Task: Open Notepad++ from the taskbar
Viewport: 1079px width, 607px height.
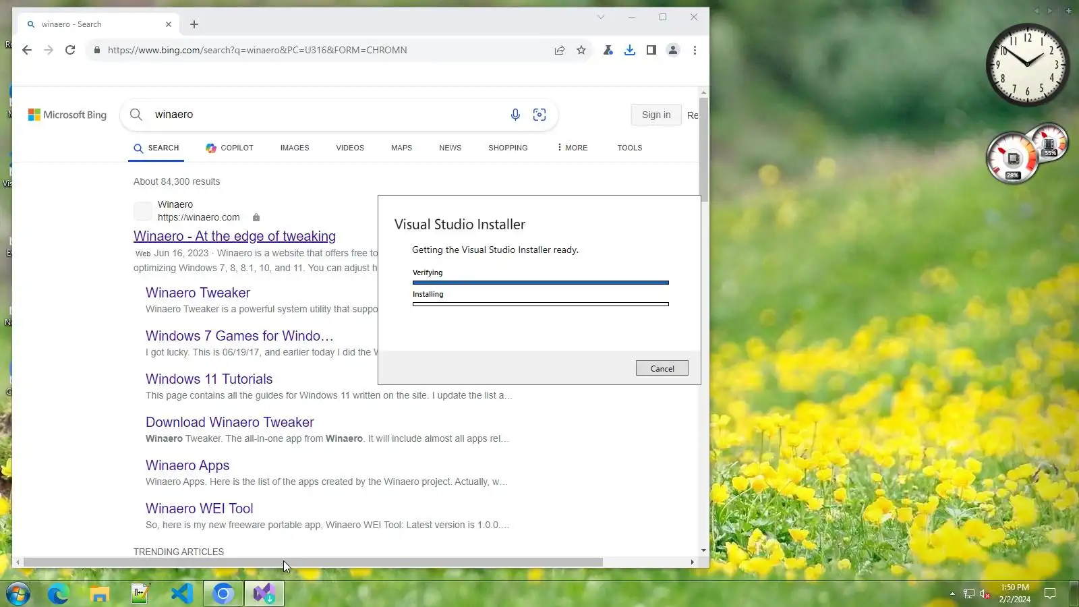Action: tap(140, 594)
